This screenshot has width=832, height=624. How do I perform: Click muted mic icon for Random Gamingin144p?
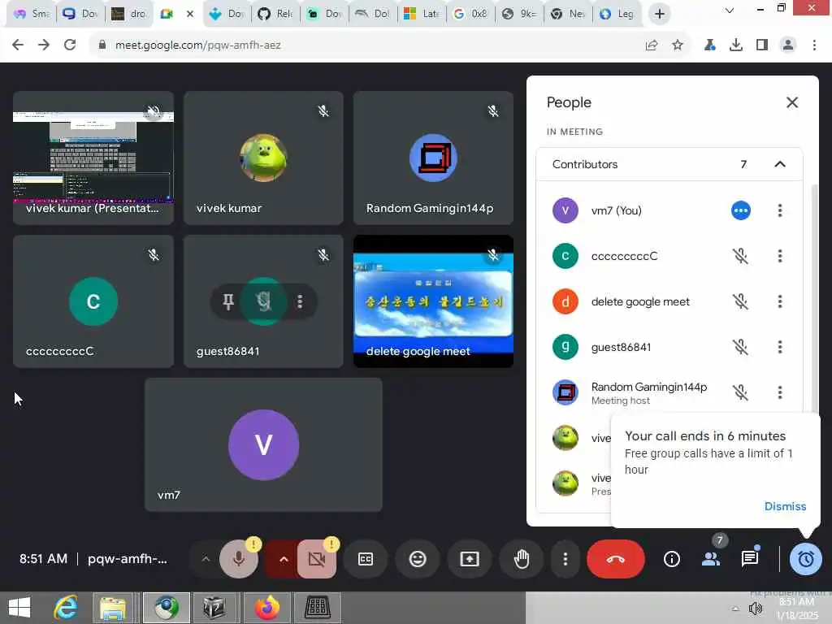tap(741, 392)
